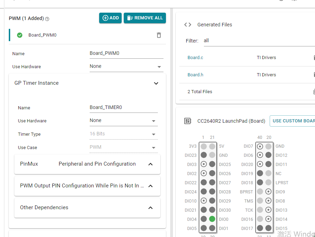The image size is (315, 237).
Task: Click the board chip icon beside CC2640R2 LaunchPad
Action: pos(188,121)
